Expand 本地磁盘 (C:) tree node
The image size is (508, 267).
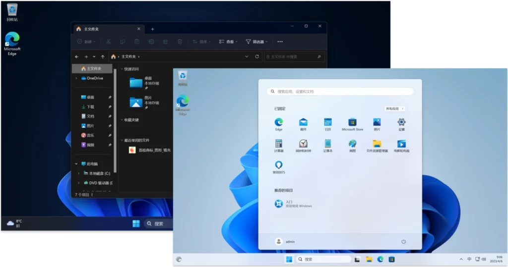[x=79, y=173]
